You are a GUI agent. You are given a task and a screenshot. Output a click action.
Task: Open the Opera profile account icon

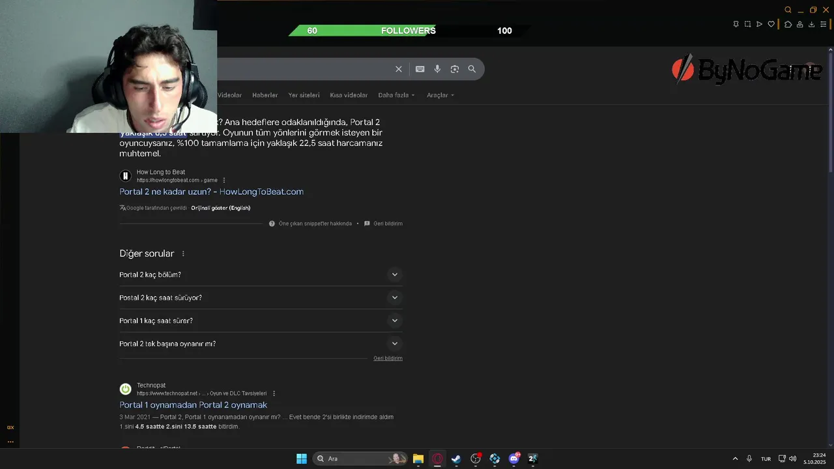point(799,24)
